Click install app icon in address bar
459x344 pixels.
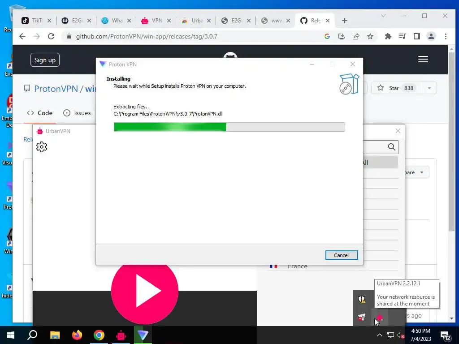pos(341,36)
